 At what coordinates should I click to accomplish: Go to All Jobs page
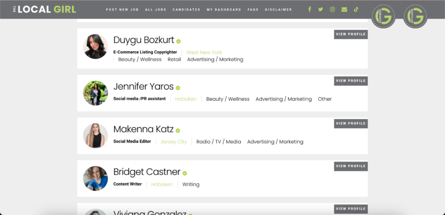[x=156, y=9]
